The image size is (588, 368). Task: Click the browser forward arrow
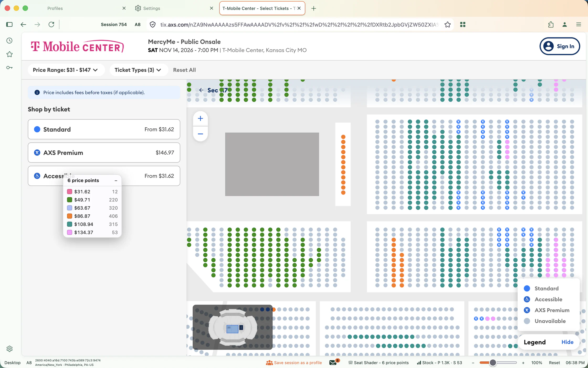(37, 24)
